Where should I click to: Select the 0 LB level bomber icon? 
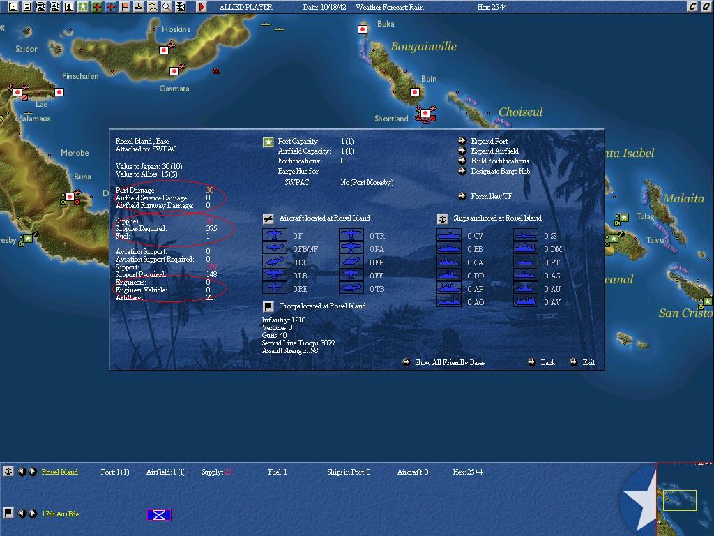click(275, 275)
